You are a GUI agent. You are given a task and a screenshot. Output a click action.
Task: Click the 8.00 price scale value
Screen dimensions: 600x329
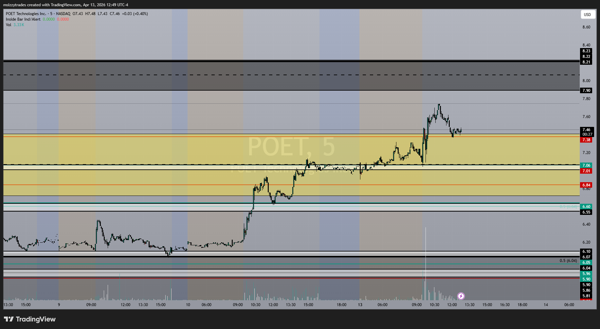coord(586,81)
